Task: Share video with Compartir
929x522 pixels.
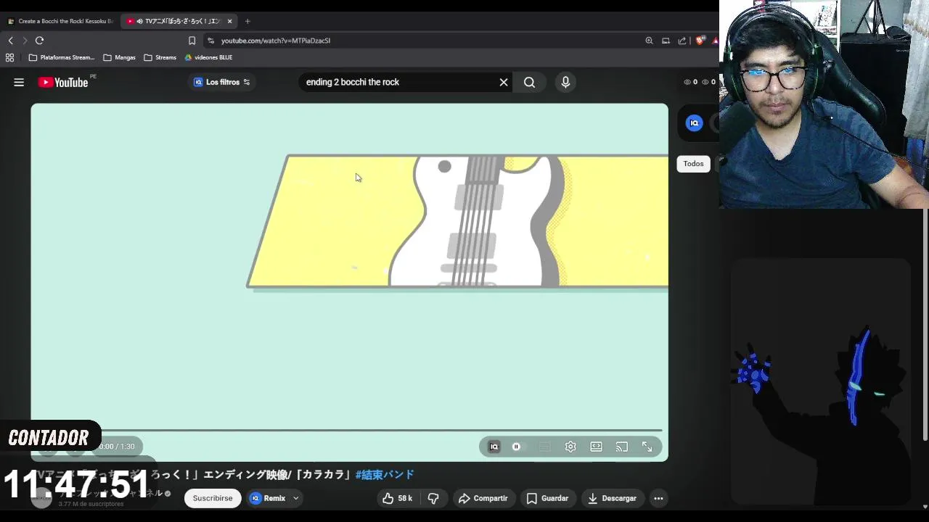Action: 483,498
